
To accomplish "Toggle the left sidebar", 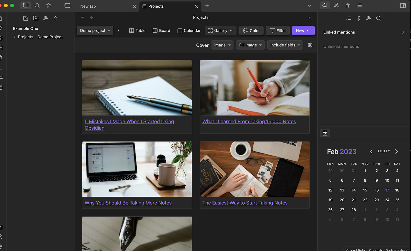I will tap(67, 5).
